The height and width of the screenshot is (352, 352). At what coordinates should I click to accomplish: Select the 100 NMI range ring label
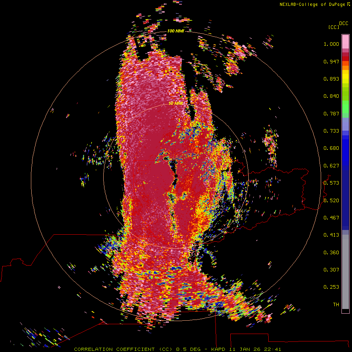pos(176,31)
